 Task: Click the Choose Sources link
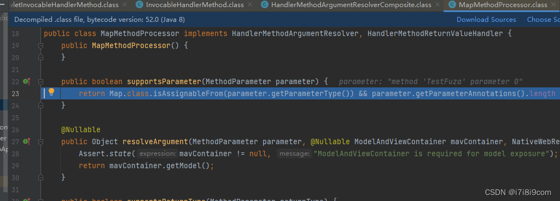point(544,20)
